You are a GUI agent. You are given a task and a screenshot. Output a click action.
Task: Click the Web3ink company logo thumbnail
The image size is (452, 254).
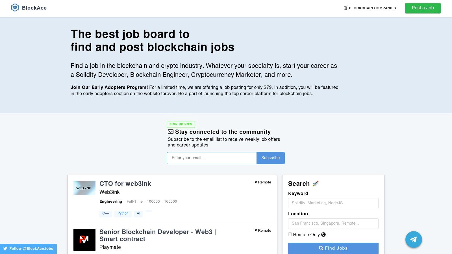pyautogui.click(x=84, y=188)
